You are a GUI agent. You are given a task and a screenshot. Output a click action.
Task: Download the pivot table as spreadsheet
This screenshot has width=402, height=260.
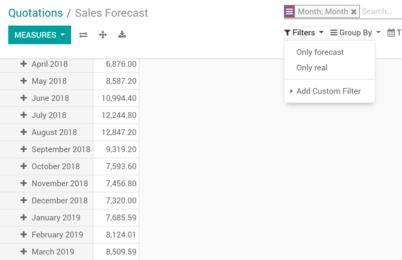pos(122,34)
